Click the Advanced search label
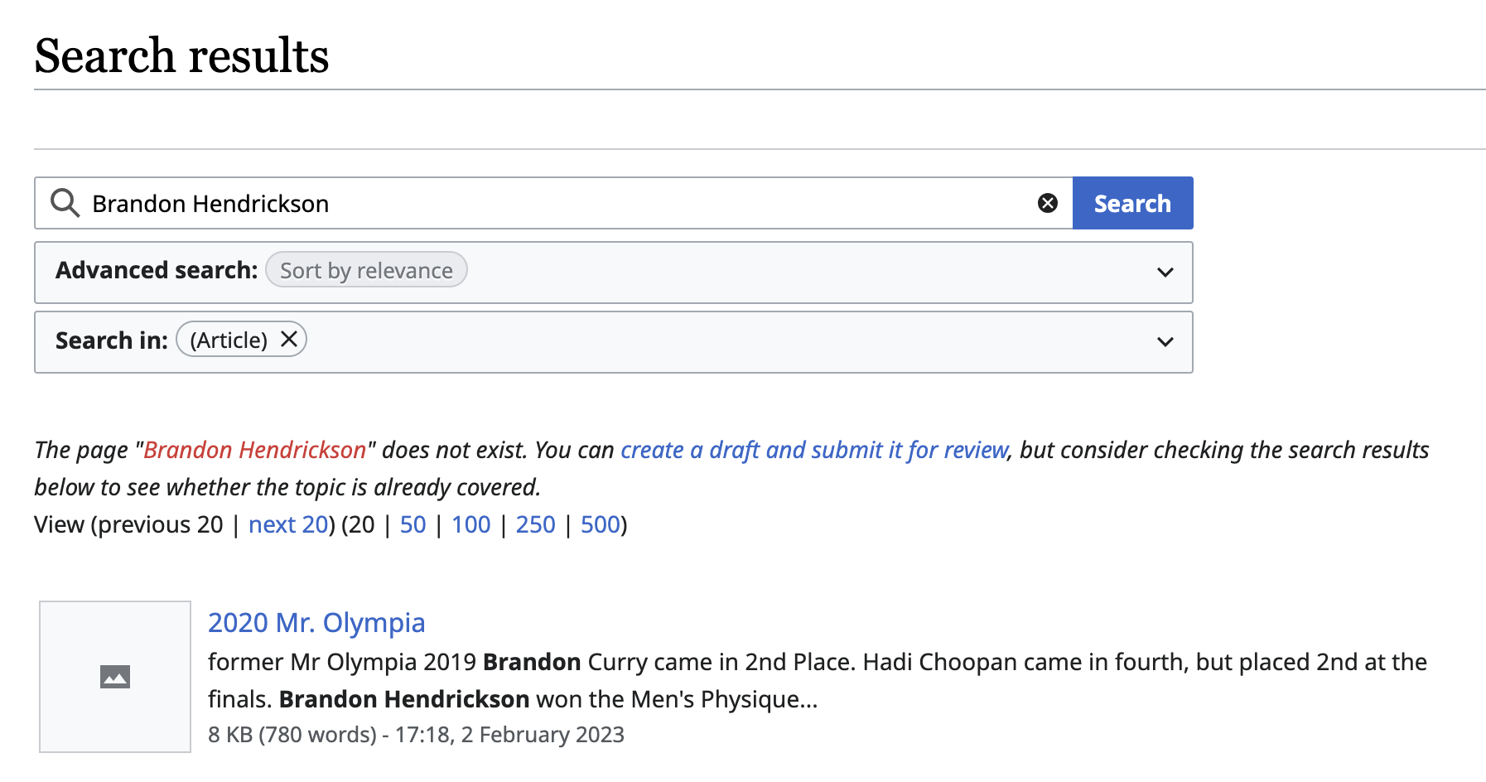Viewport: 1486px width, 782px height. tap(157, 270)
